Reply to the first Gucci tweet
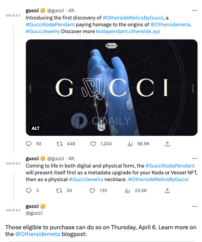Image resolution: width=202 pixels, height=242 pixels. tap(29, 144)
